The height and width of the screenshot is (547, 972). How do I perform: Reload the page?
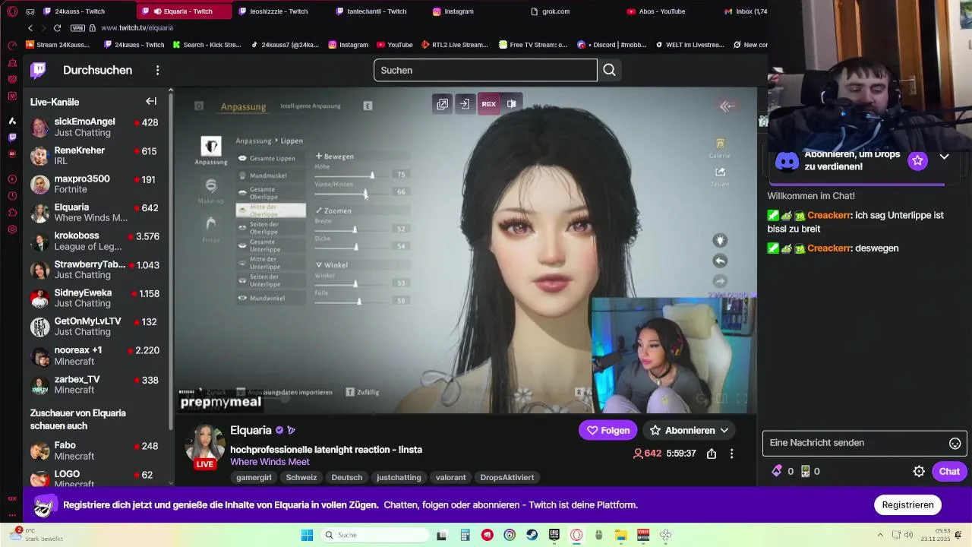click(57, 28)
